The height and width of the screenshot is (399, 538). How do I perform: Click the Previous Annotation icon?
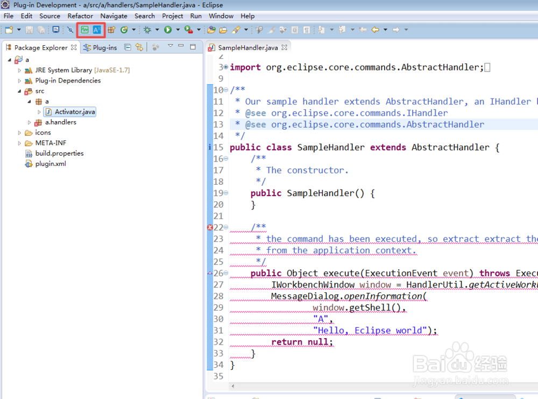tap(342, 30)
